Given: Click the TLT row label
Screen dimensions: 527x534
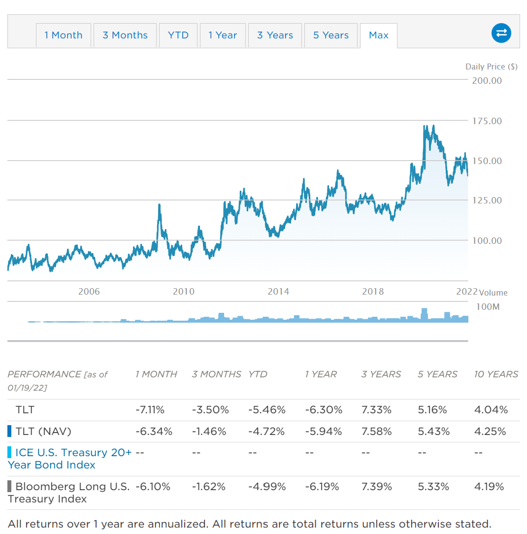Looking at the screenshot, I should click(x=25, y=409).
